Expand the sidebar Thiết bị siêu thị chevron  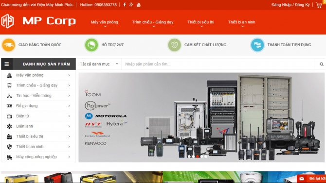(69, 136)
